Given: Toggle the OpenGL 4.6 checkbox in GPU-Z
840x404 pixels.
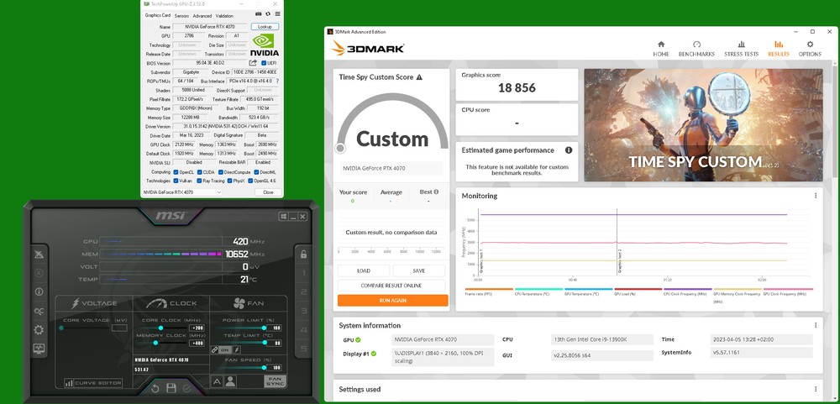Looking at the screenshot, I should coord(249,181).
